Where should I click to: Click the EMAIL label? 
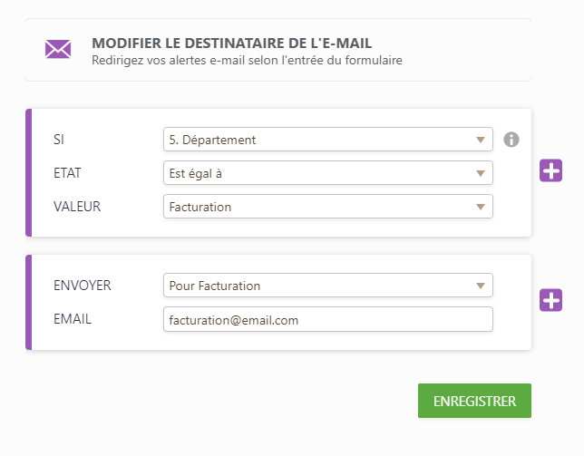click(x=73, y=319)
